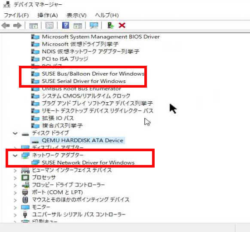Show or hide the console tree icon
Screen dimensions: 250x232
(x=34, y=25)
